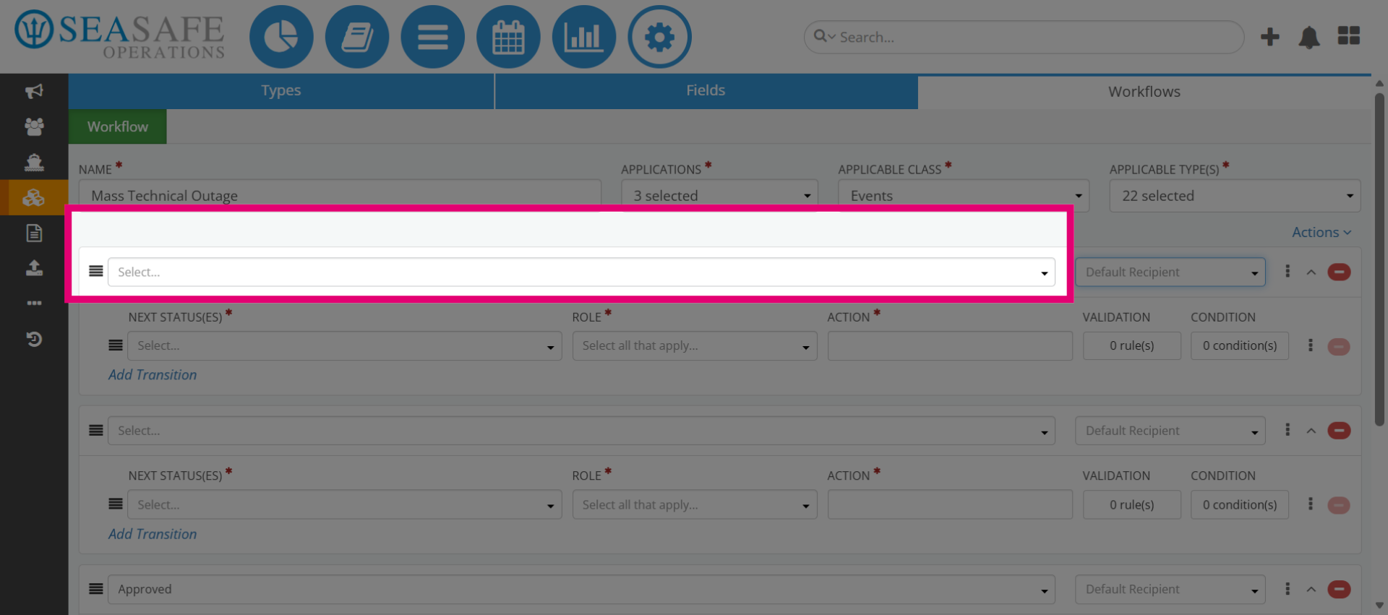
Task: Click the first Action input field
Action: click(950, 346)
